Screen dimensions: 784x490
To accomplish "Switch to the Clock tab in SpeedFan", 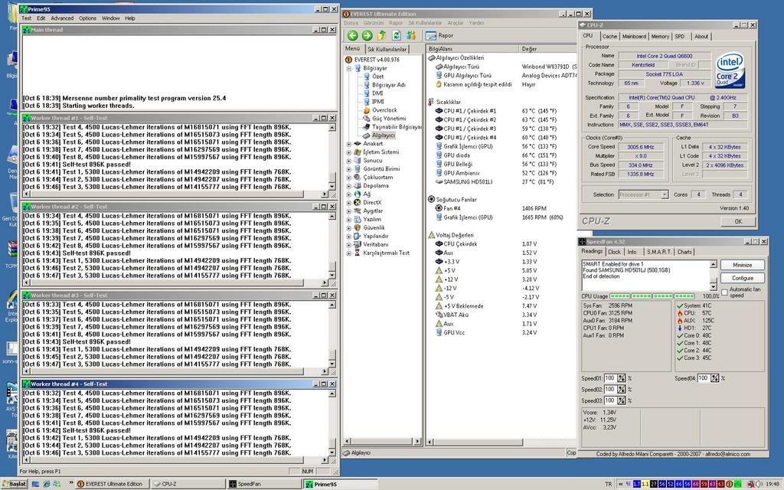I will [x=614, y=252].
